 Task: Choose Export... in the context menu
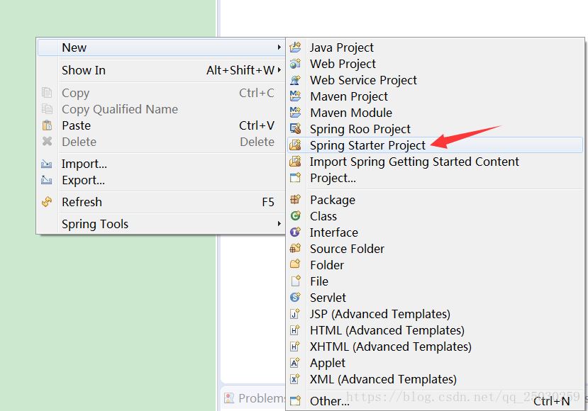pos(83,180)
